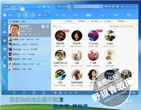The width and height of the screenshot is (141, 110).
Task: Switch to the 电台 tab
Action: [89, 15]
